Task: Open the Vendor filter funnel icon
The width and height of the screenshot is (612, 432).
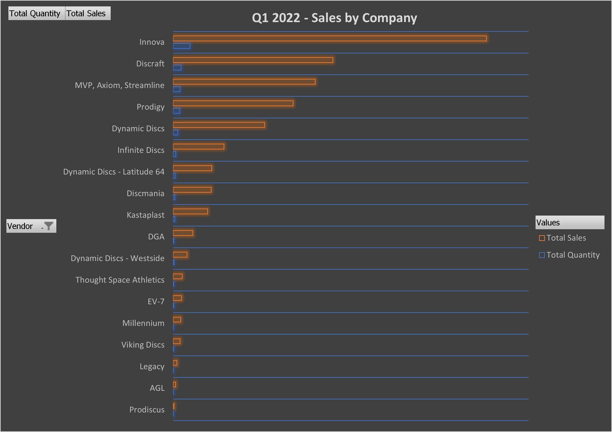Action: (x=49, y=226)
